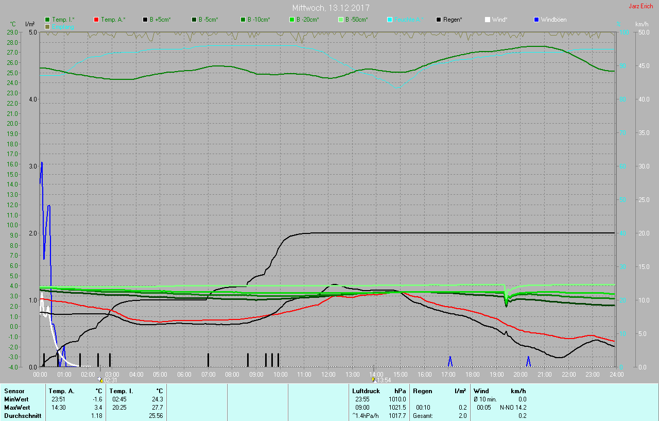Click the 'Temp. A.' column header in table
This screenshot has height=421, width=659.
61,391
